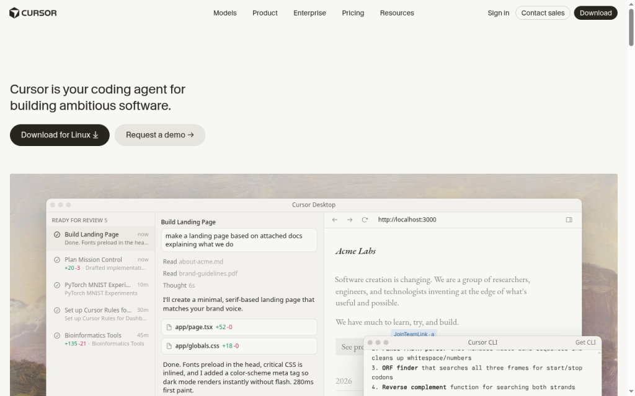Click the Cursor CLI window title
Viewport: 635px width, 396px height.
coord(482,342)
